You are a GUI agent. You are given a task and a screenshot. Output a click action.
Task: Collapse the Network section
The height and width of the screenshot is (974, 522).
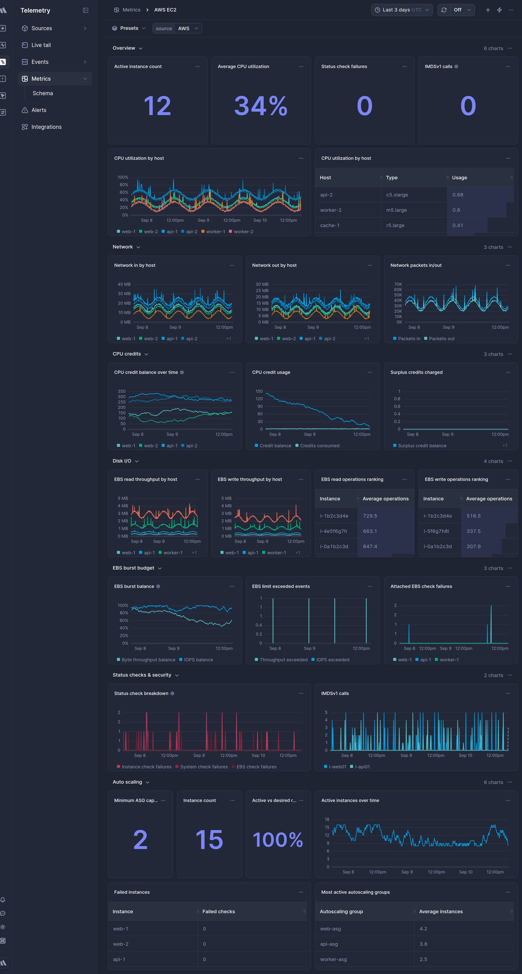click(126, 247)
